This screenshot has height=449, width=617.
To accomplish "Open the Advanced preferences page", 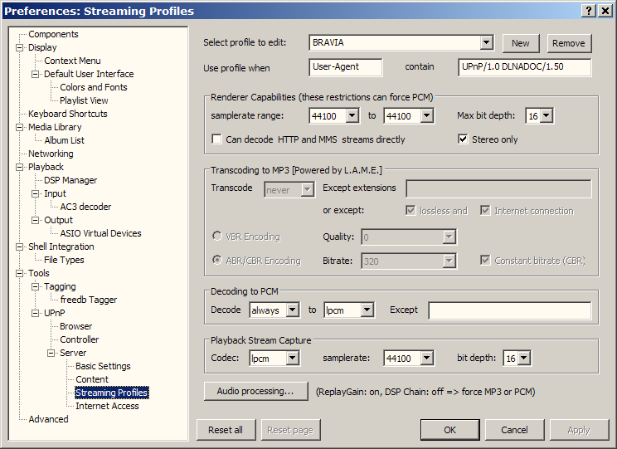I will (48, 419).
